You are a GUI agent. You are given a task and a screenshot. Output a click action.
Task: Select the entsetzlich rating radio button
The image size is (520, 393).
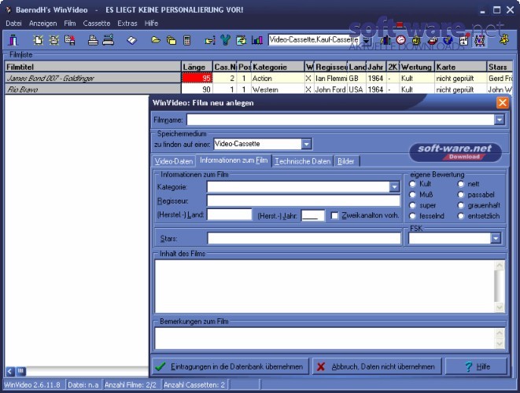tap(461, 216)
